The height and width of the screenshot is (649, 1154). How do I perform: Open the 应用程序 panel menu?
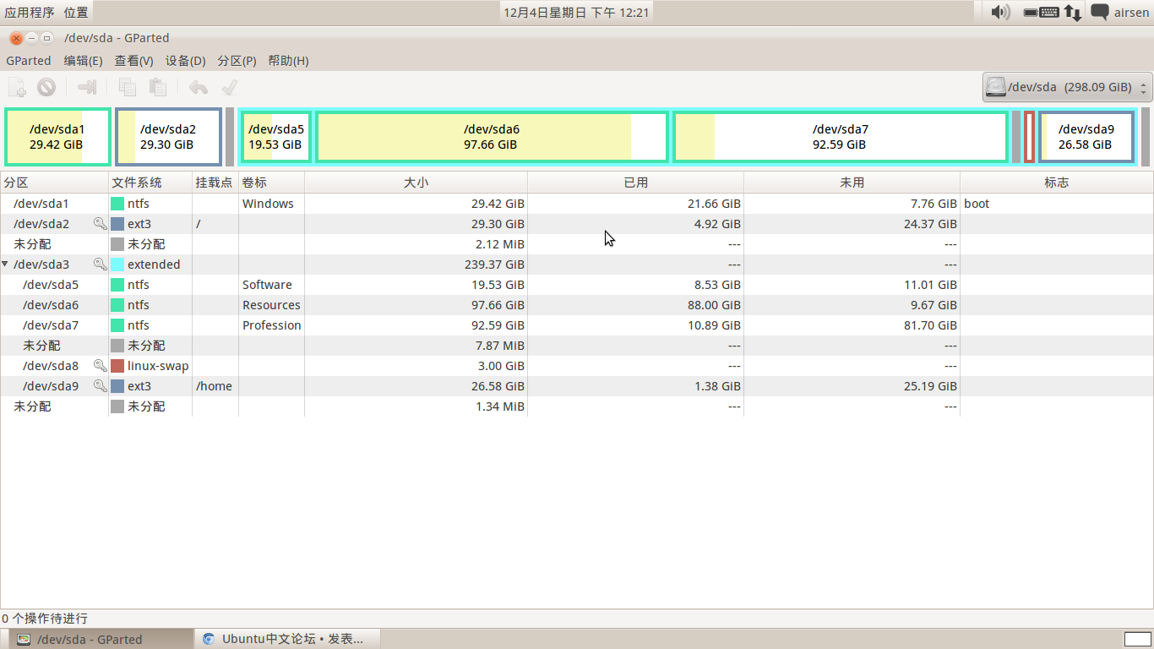tap(30, 12)
